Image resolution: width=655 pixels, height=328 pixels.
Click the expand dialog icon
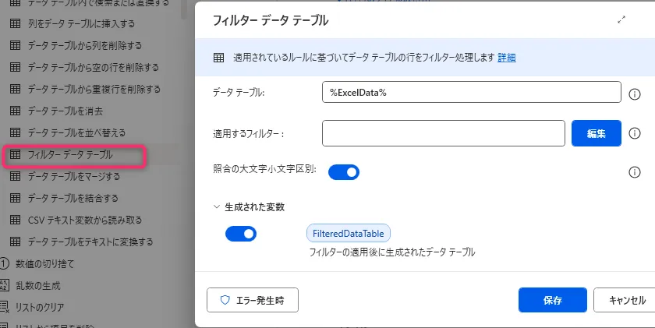tap(621, 21)
